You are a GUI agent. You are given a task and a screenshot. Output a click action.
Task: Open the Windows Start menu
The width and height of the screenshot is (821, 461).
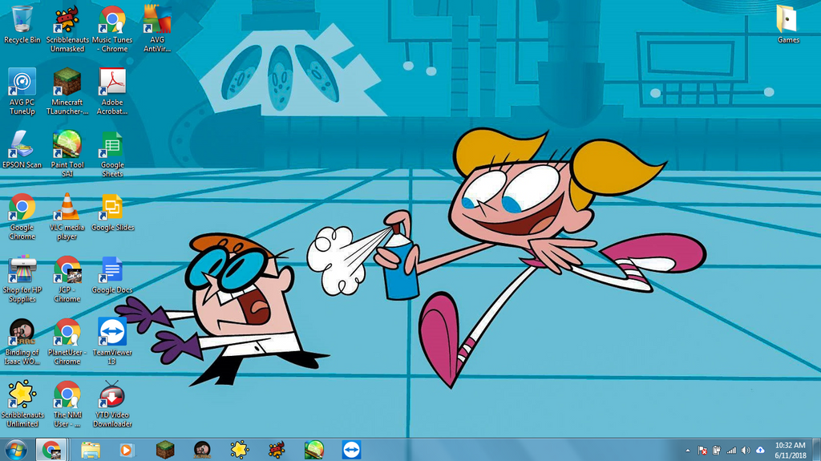tap(16, 450)
